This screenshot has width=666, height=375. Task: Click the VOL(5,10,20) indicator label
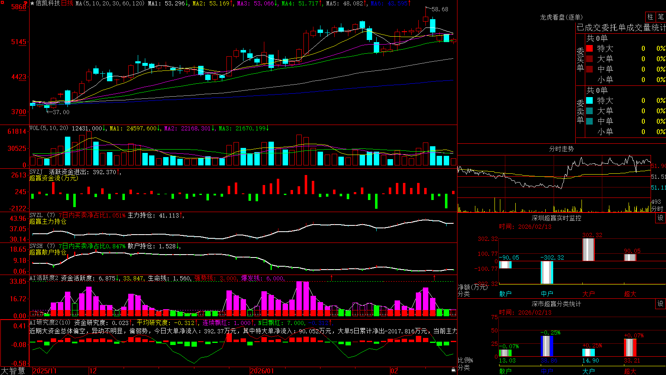tap(49, 128)
